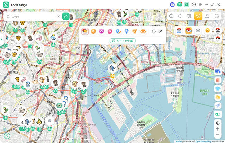Select the purple crossed swords icon
The image size is (225, 143).
coord(101,31)
